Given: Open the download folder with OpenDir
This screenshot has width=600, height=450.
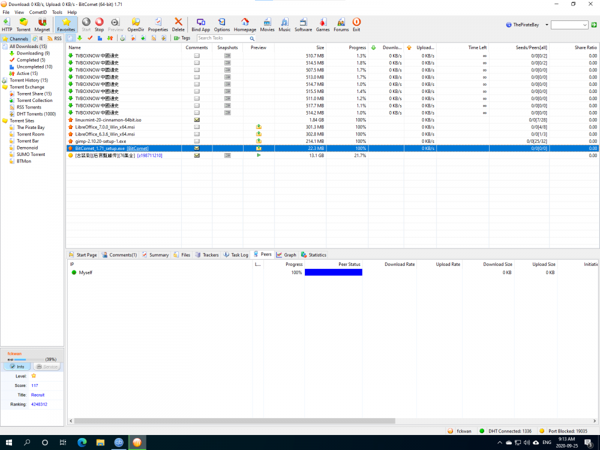Looking at the screenshot, I should click(x=136, y=25).
